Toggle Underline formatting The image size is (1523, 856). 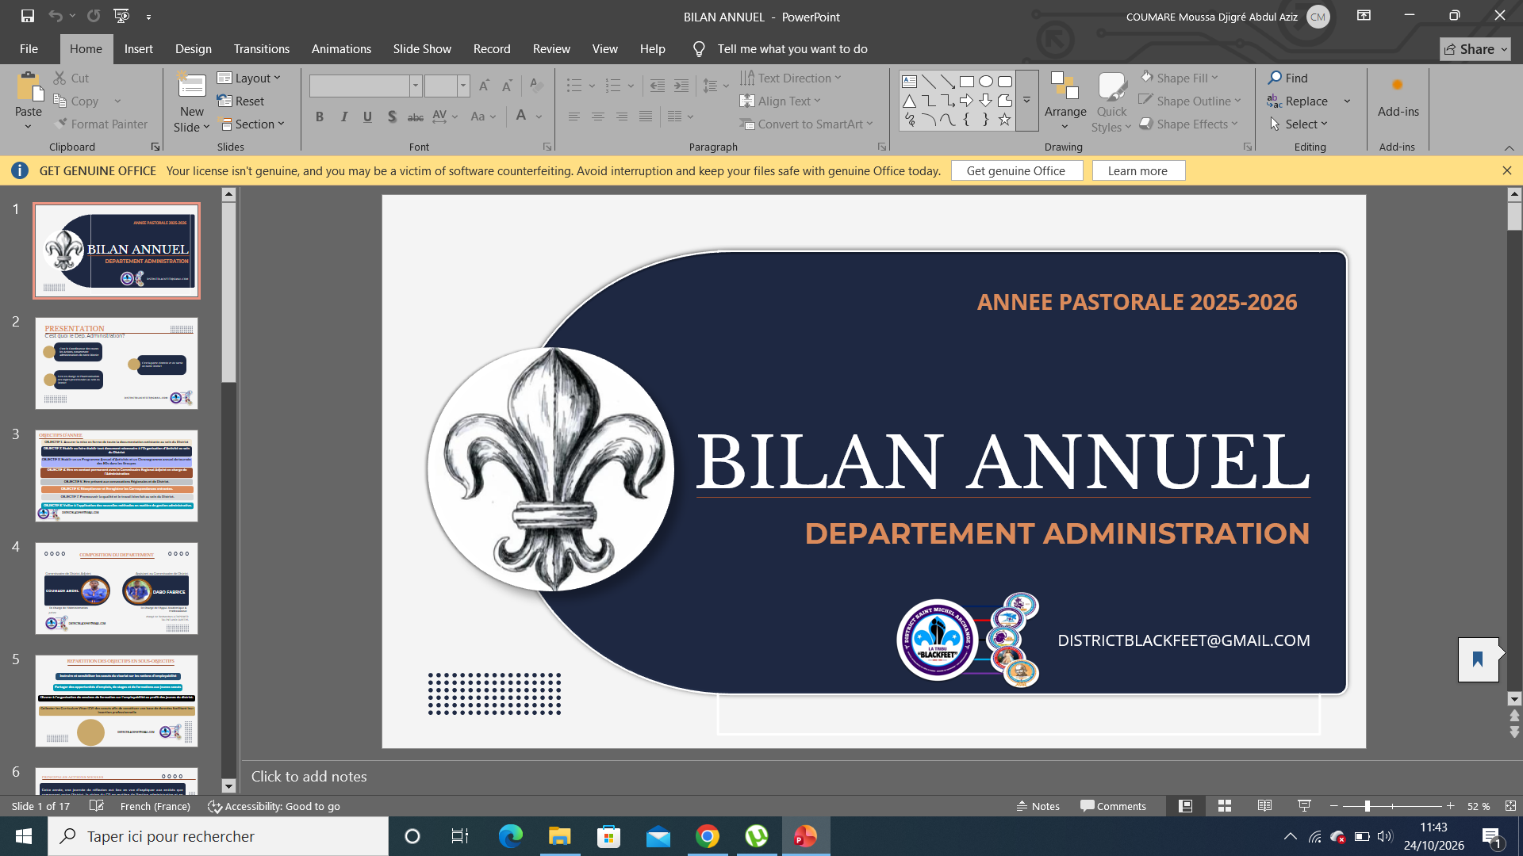coord(367,117)
